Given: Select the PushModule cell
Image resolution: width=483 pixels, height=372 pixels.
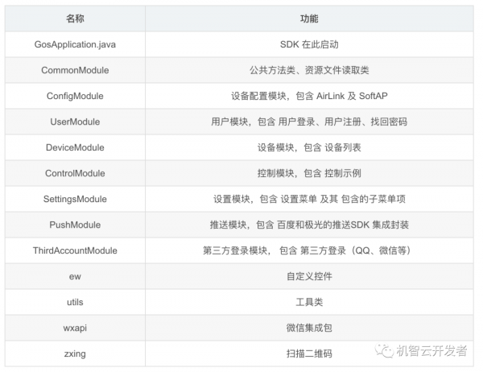Looking at the screenshot, I should (x=75, y=225).
